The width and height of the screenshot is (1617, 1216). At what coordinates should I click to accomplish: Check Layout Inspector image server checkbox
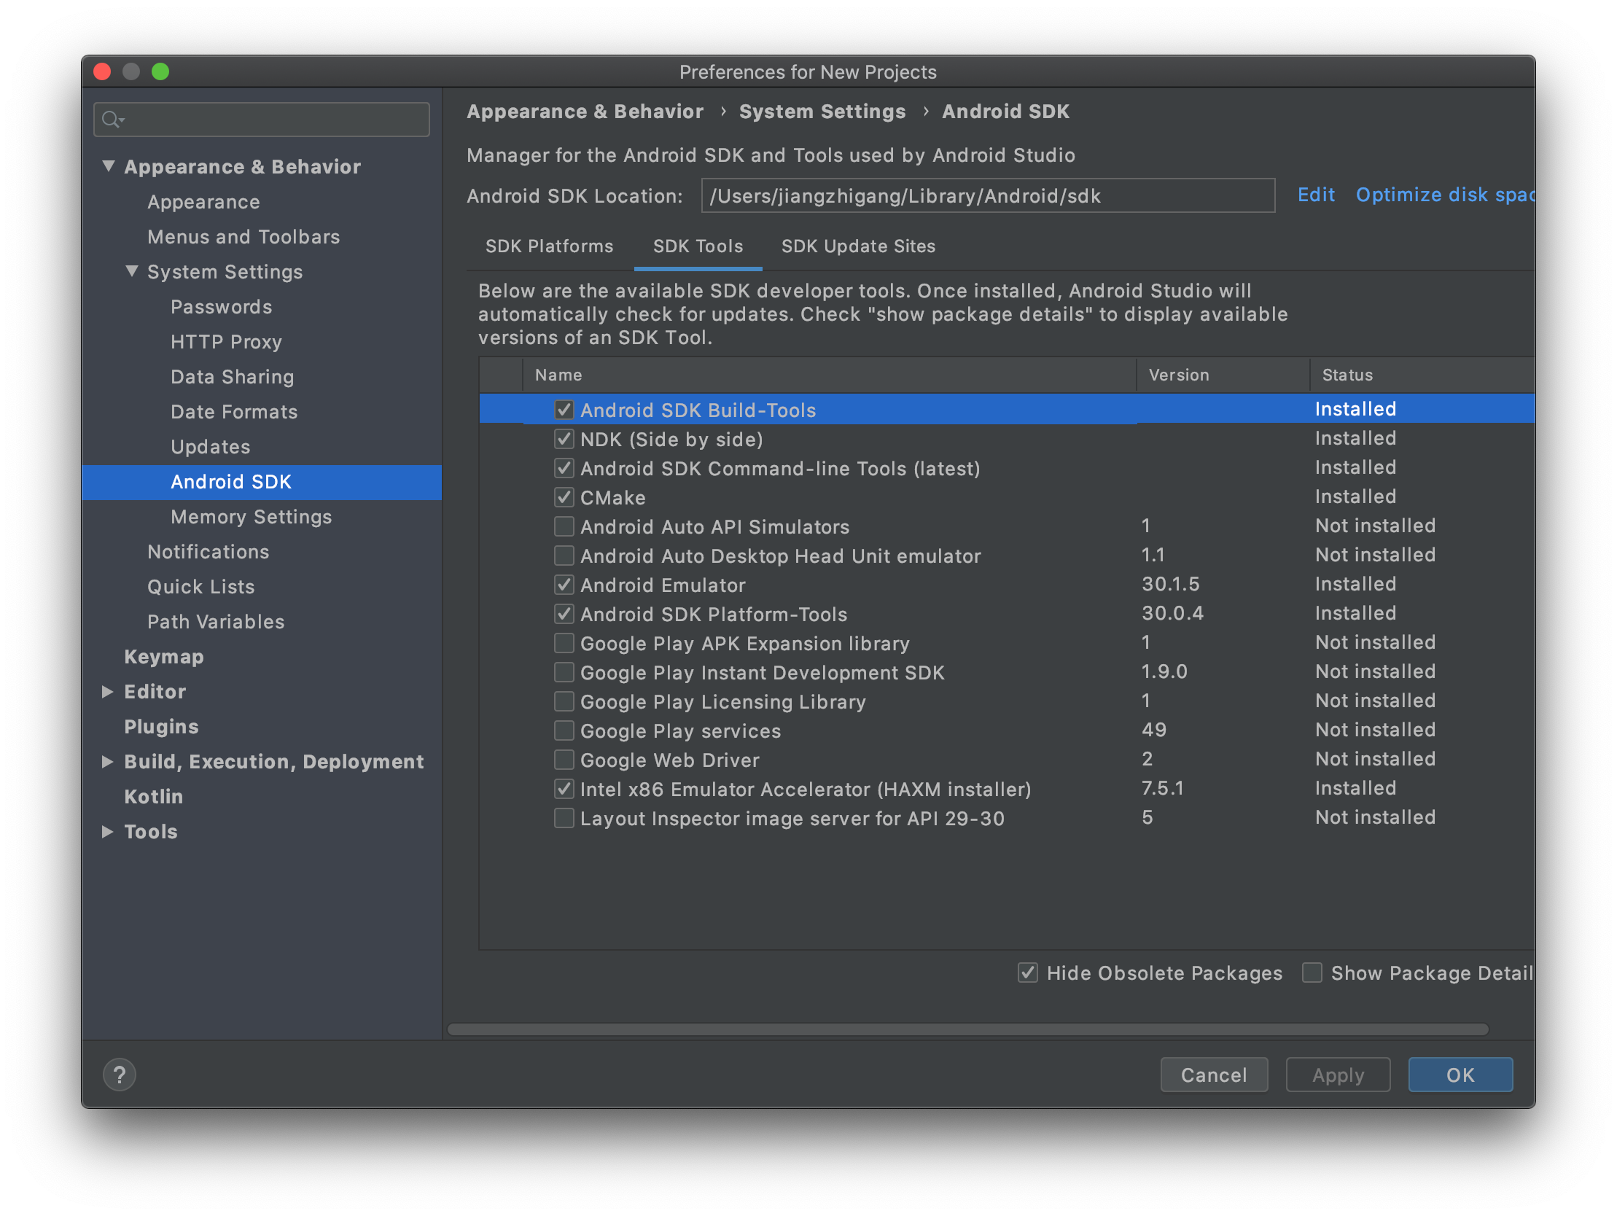pos(564,818)
